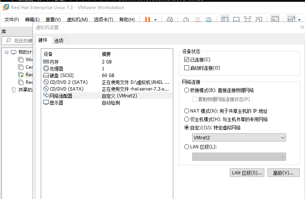Click the revert to snapshot icon
This screenshot has height=199, width=305.
point(197,20)
